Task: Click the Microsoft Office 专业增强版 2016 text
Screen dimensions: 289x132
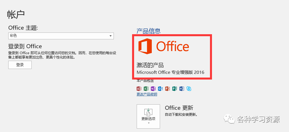Action: 171,72
